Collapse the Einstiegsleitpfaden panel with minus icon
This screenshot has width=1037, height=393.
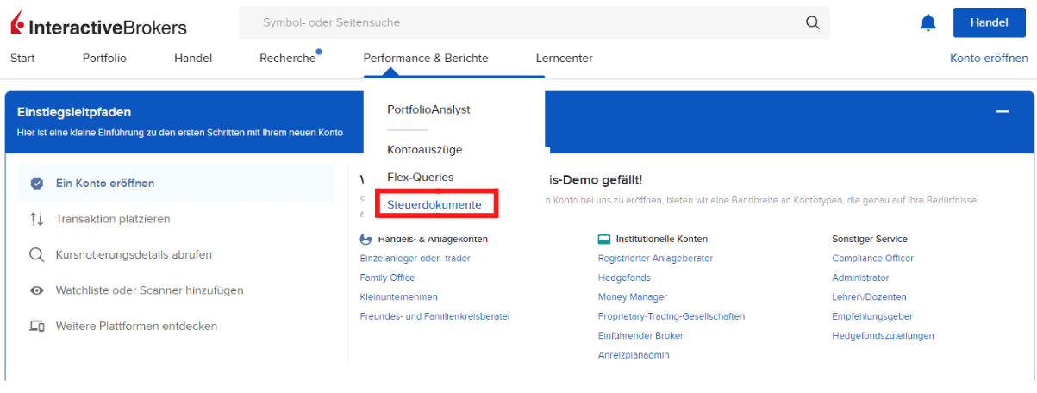[x=1003, y=112]
